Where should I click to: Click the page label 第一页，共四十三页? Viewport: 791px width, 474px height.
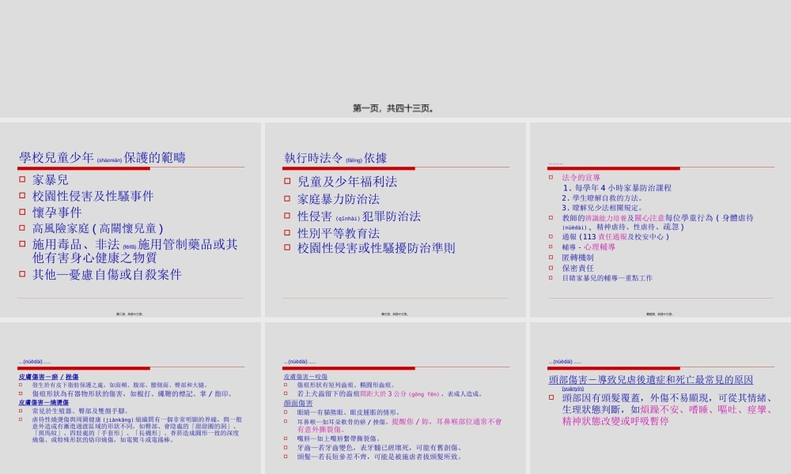(395, 109)
